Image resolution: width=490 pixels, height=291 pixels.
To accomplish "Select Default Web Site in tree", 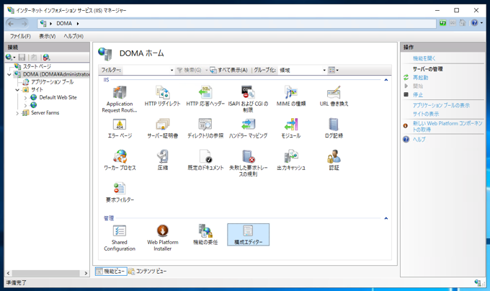I will (x=58, y=97).
